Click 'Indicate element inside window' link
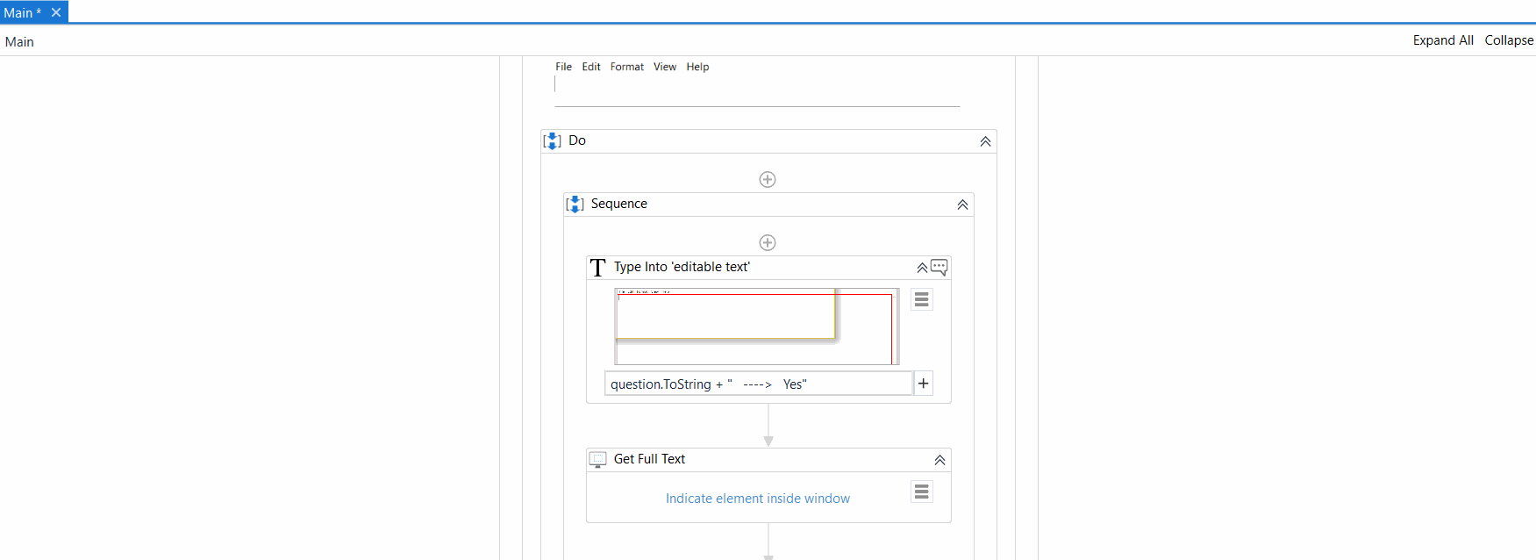Image resolution: width=1536 pixels, height=560 pixels. (757, 499)
